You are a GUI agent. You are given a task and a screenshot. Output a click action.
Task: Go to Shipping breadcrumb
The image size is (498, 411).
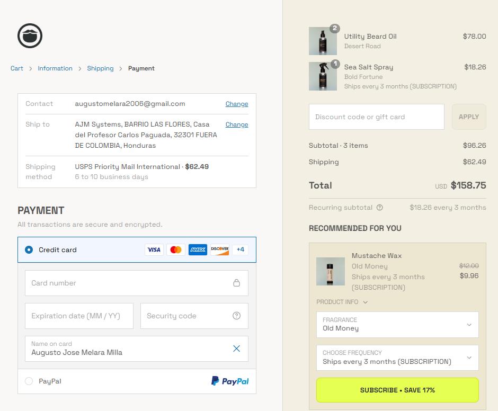tap(100, 68)
